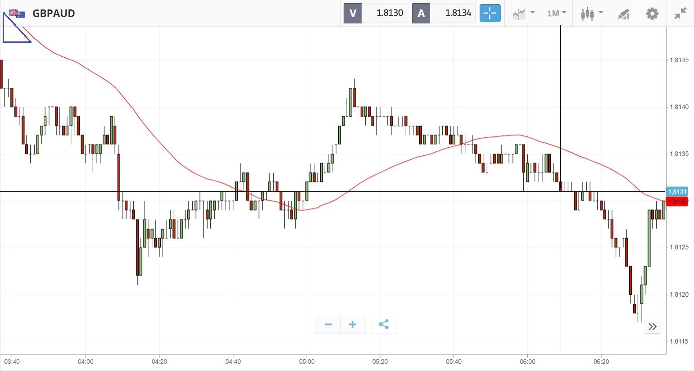Screen dimensions: 694x371
Task: Zoom in the chart with plus button
Action: tap(353, 325)
